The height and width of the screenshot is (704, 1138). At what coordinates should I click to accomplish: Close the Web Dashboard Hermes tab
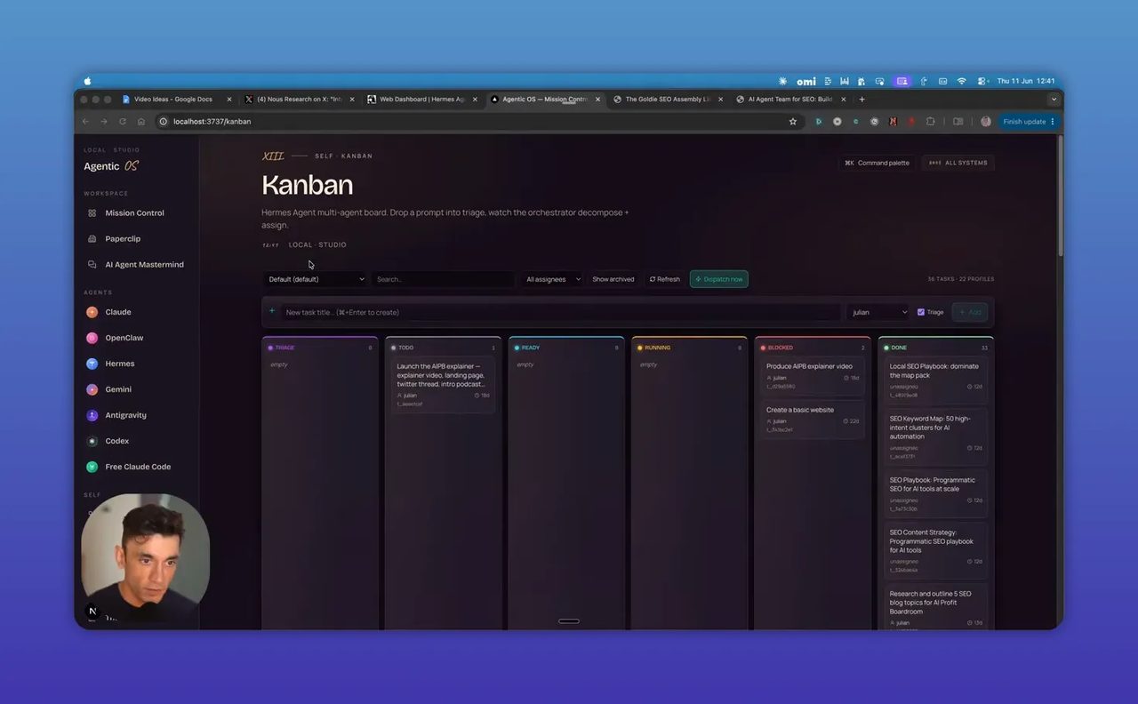tap(476, 100)
